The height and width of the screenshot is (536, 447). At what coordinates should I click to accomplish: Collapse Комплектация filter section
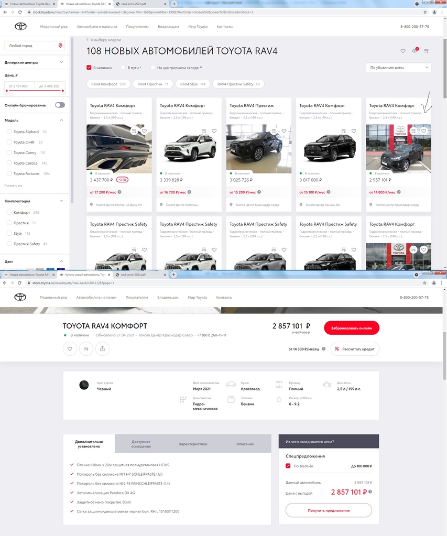pyautogui.click(x=61, y=201)
